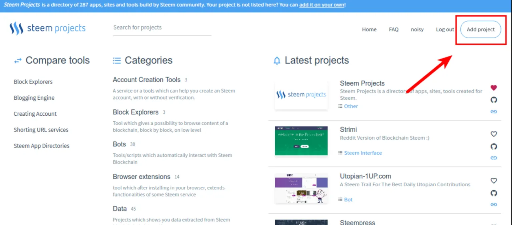The image size is (512, 225).
Task: Open the Strimi project title
Action: (x=348, y=130)
